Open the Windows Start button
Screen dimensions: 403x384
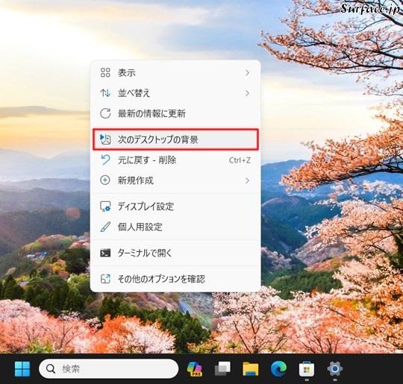tap(22, 369)
